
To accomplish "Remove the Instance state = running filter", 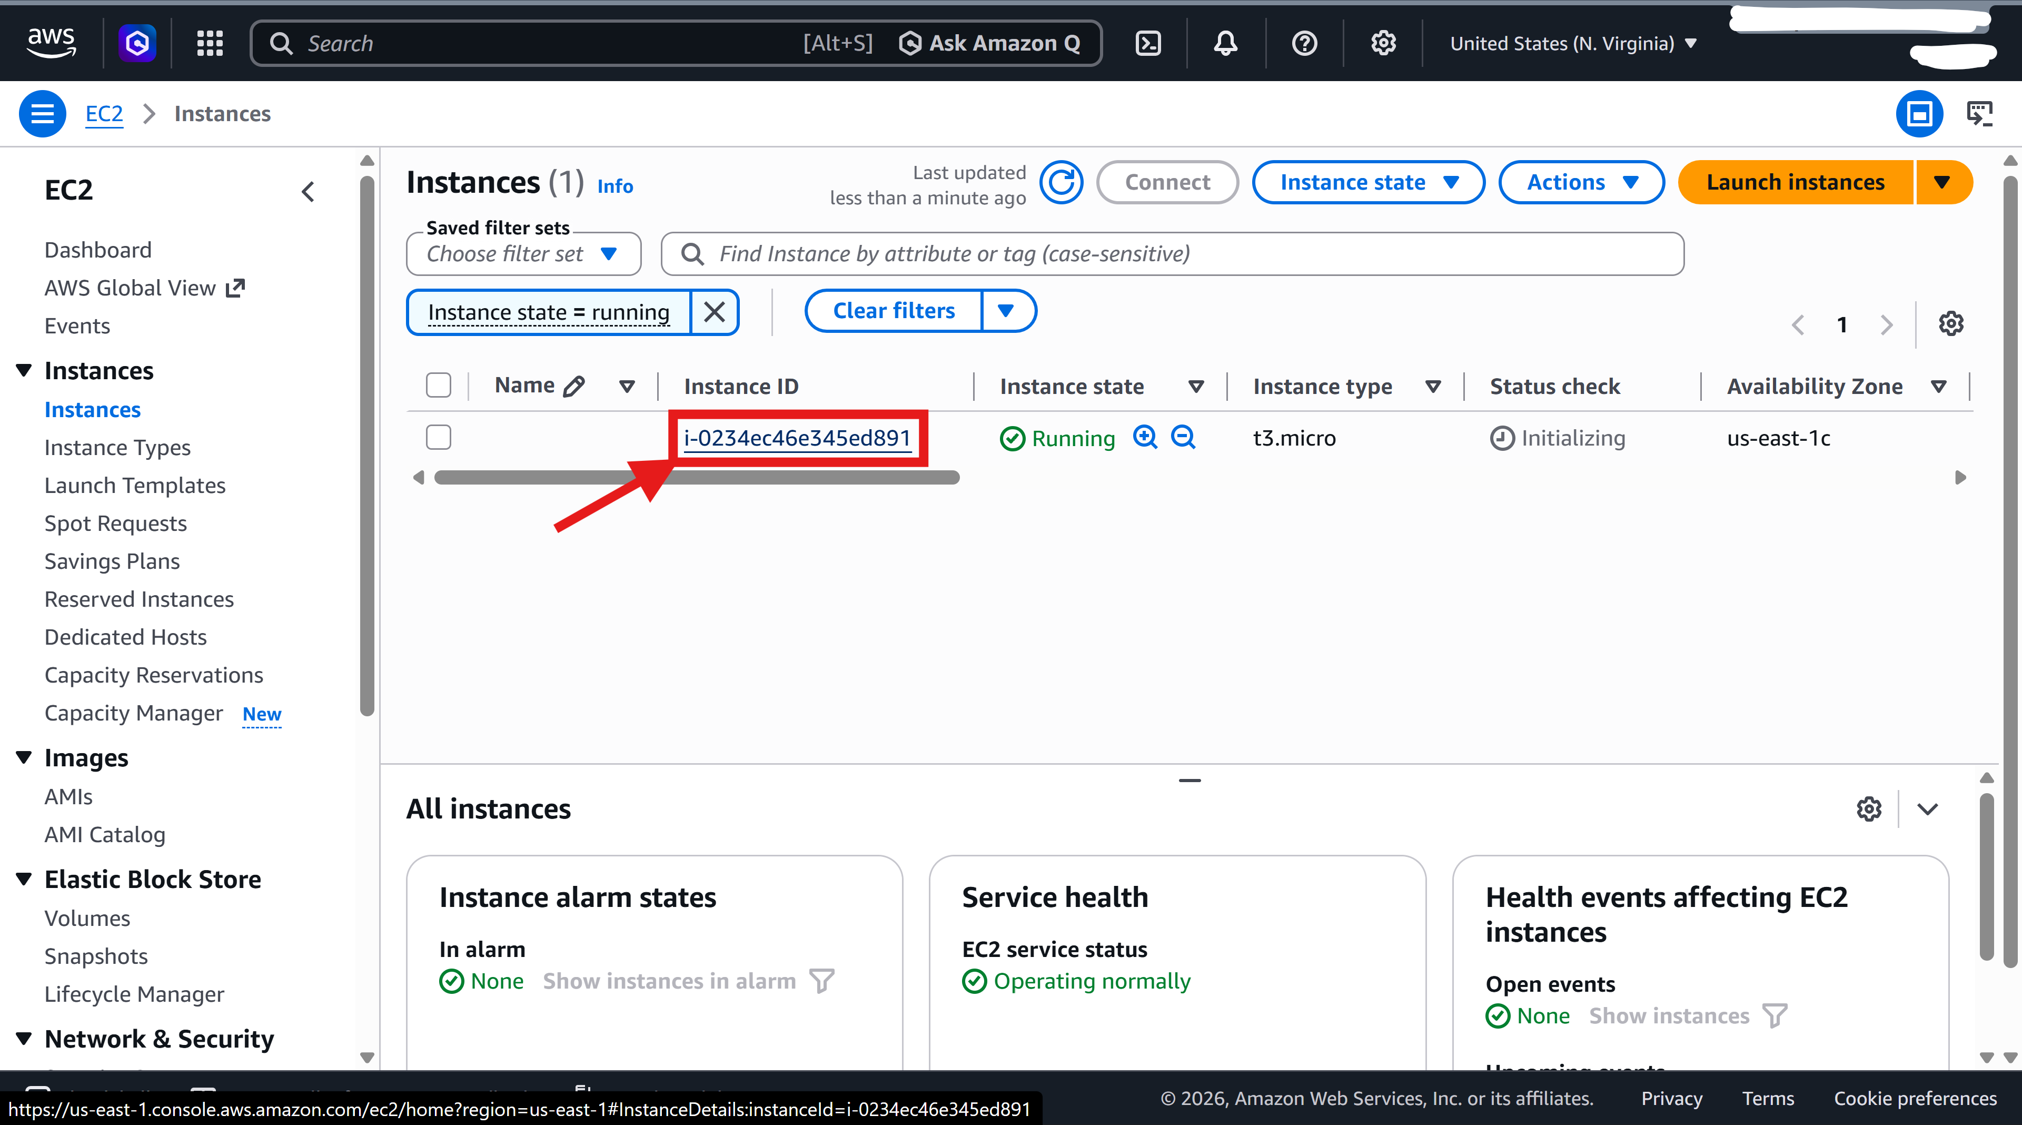I will pos(715,312).
